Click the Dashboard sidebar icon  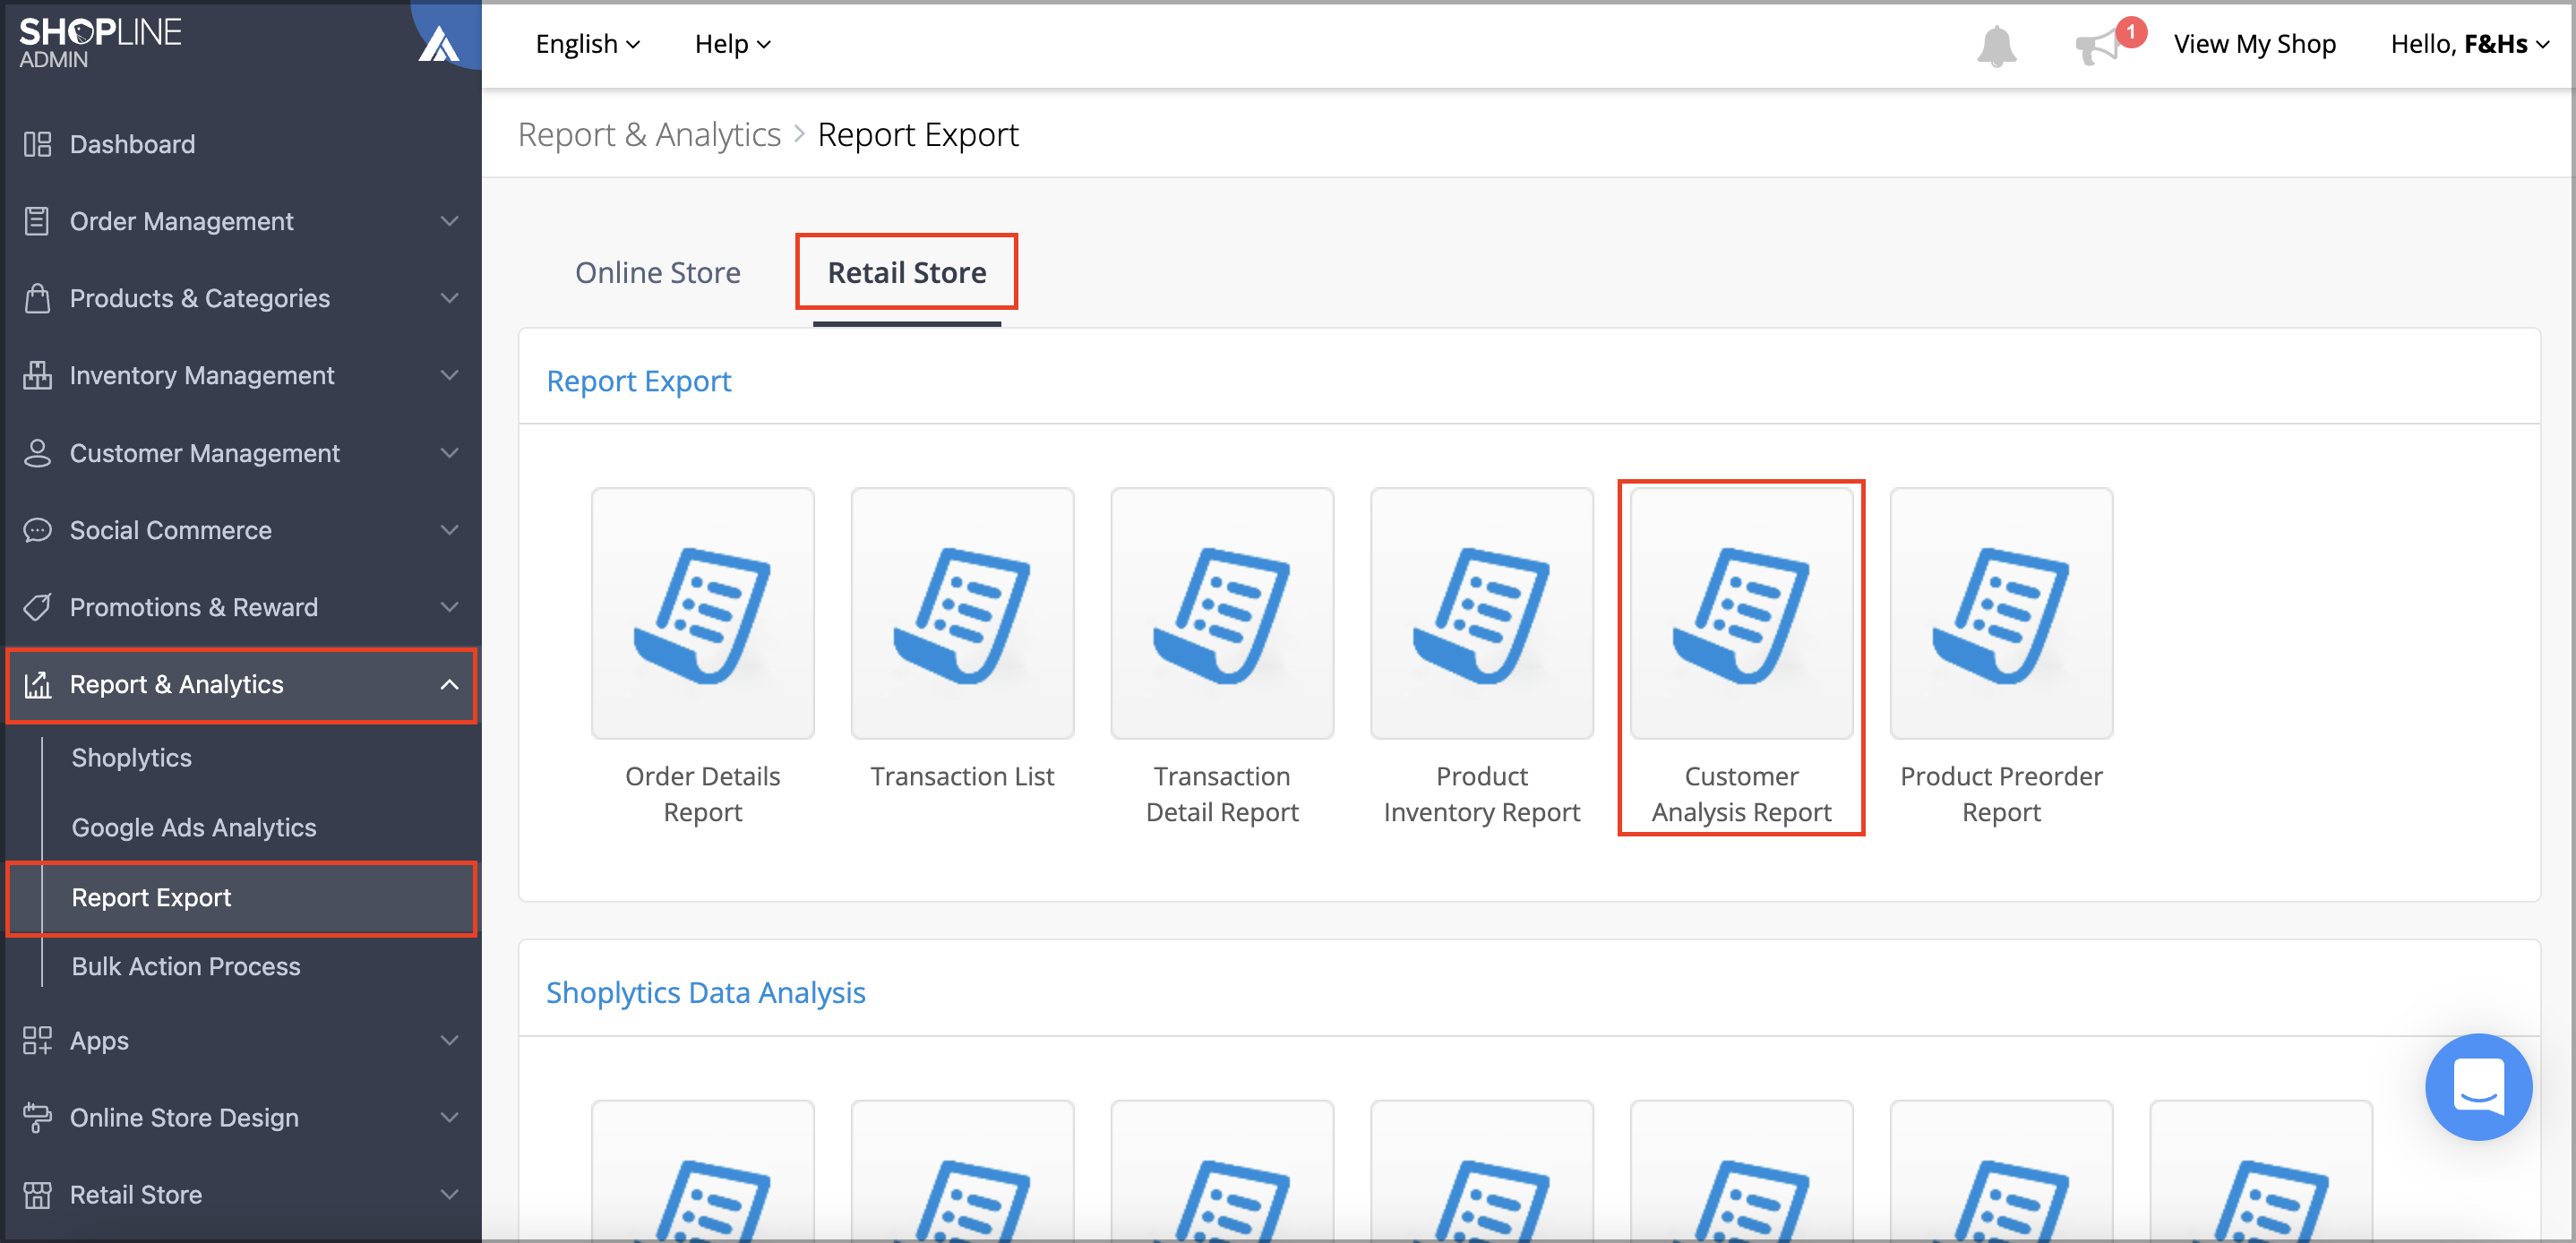tap(37, 144)
